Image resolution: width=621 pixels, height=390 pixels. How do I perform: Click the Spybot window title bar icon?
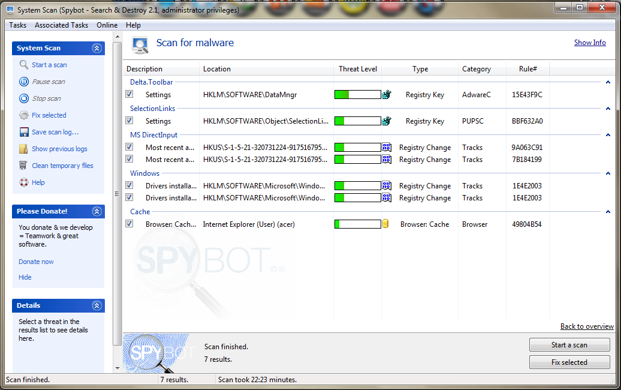point(10,10)
